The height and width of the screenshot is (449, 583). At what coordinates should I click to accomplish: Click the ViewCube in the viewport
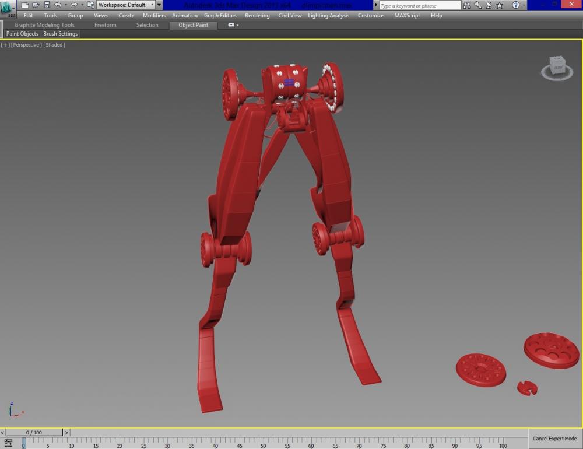click(x=558, y=67)
